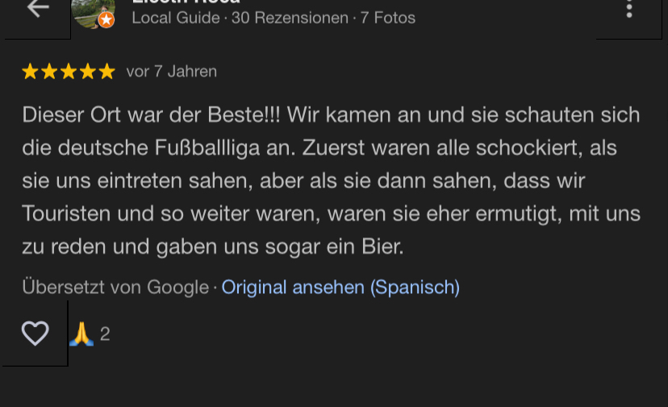The image size is (668, 407).
Task: Go back using the left arrow
Action: pos(37,9)
